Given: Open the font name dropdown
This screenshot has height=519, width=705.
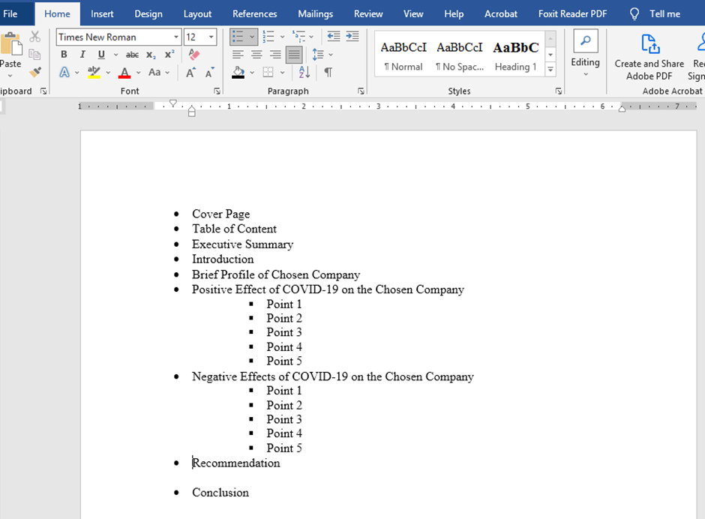Looking at the screenshot, I should click(x=175, y=37).
